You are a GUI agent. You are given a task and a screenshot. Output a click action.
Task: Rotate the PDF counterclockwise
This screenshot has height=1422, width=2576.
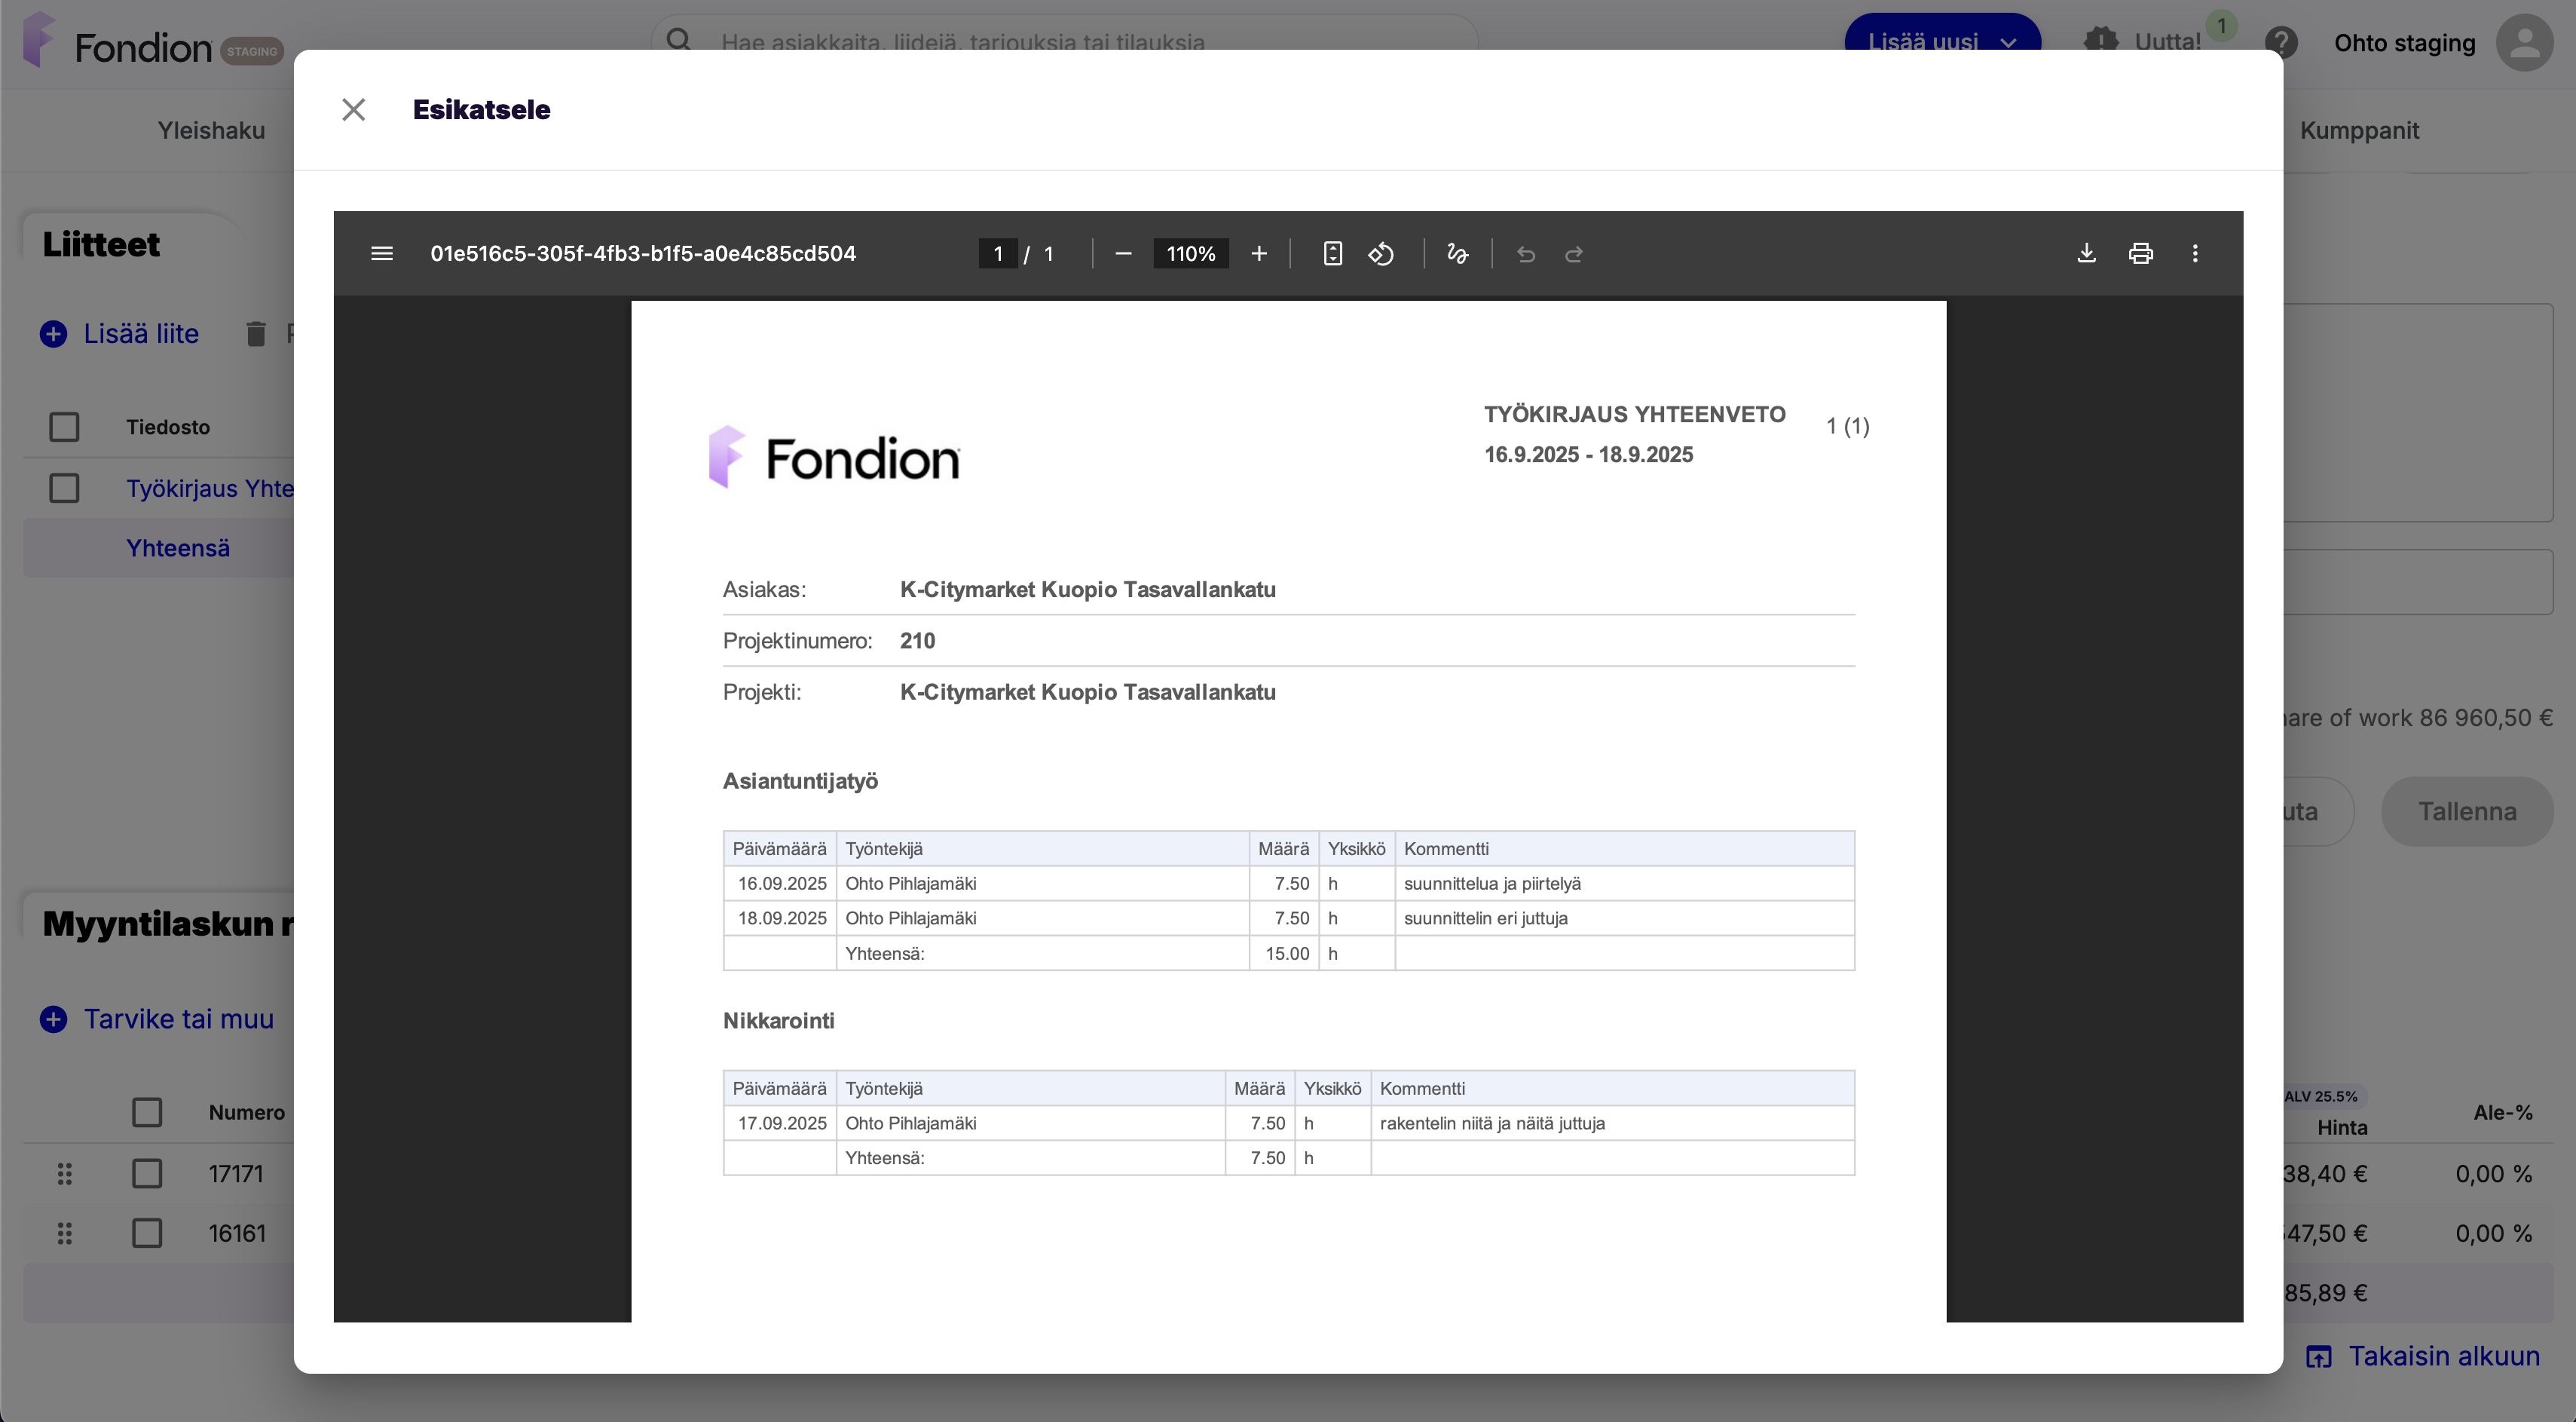[x=1381, y=254]
